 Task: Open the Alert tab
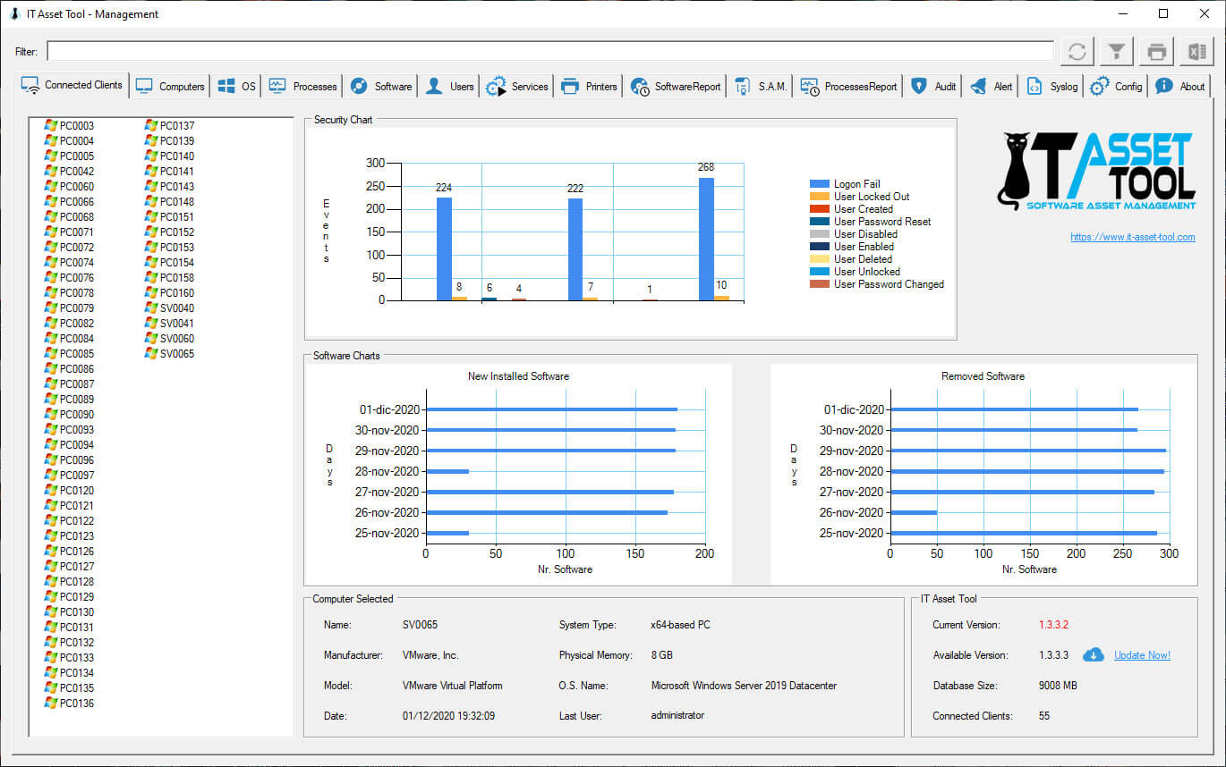click(992, 87)
